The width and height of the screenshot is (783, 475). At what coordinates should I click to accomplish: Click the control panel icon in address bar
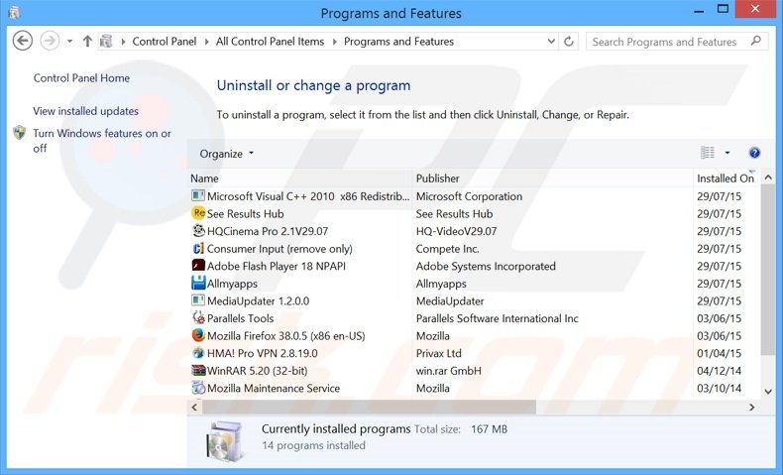106,41
